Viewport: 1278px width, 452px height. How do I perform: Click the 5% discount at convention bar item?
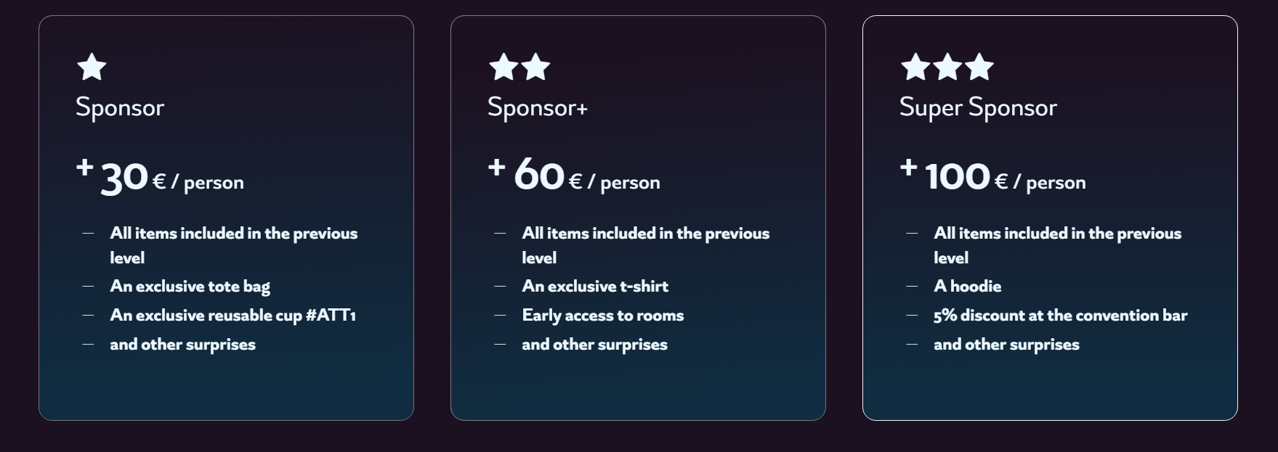[1060, 316]
